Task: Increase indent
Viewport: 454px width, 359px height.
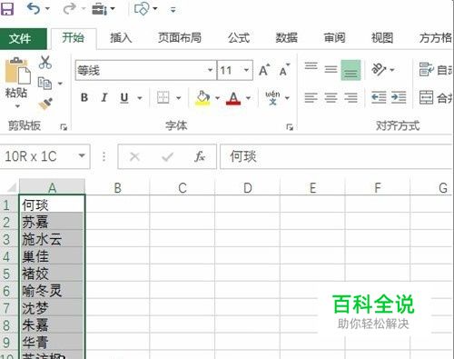Action: (399, 97)
